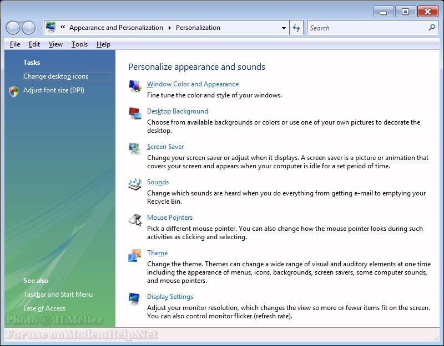The height and width of the screenshot is (346, 444).
Task: Open the Desktop Background link
Action: click(178, 111)
